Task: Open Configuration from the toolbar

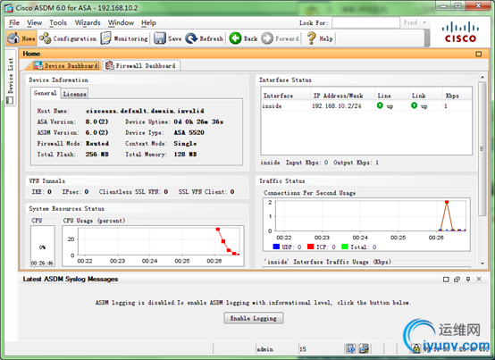Action: [68, 38]
